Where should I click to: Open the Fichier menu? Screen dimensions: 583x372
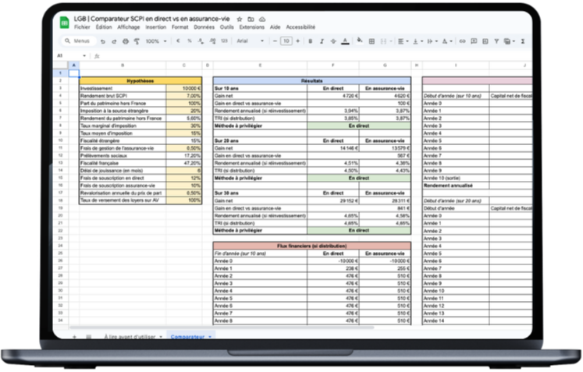pos(82,27)
